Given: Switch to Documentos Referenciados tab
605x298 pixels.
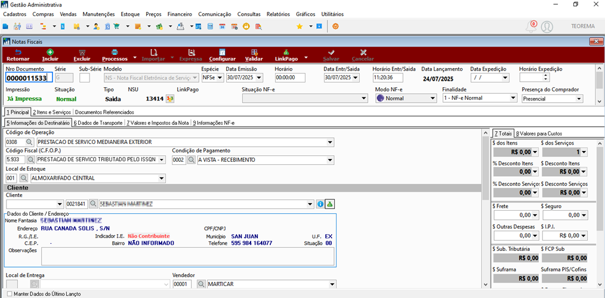Looking at the screenshot, I should coord(104,112).
